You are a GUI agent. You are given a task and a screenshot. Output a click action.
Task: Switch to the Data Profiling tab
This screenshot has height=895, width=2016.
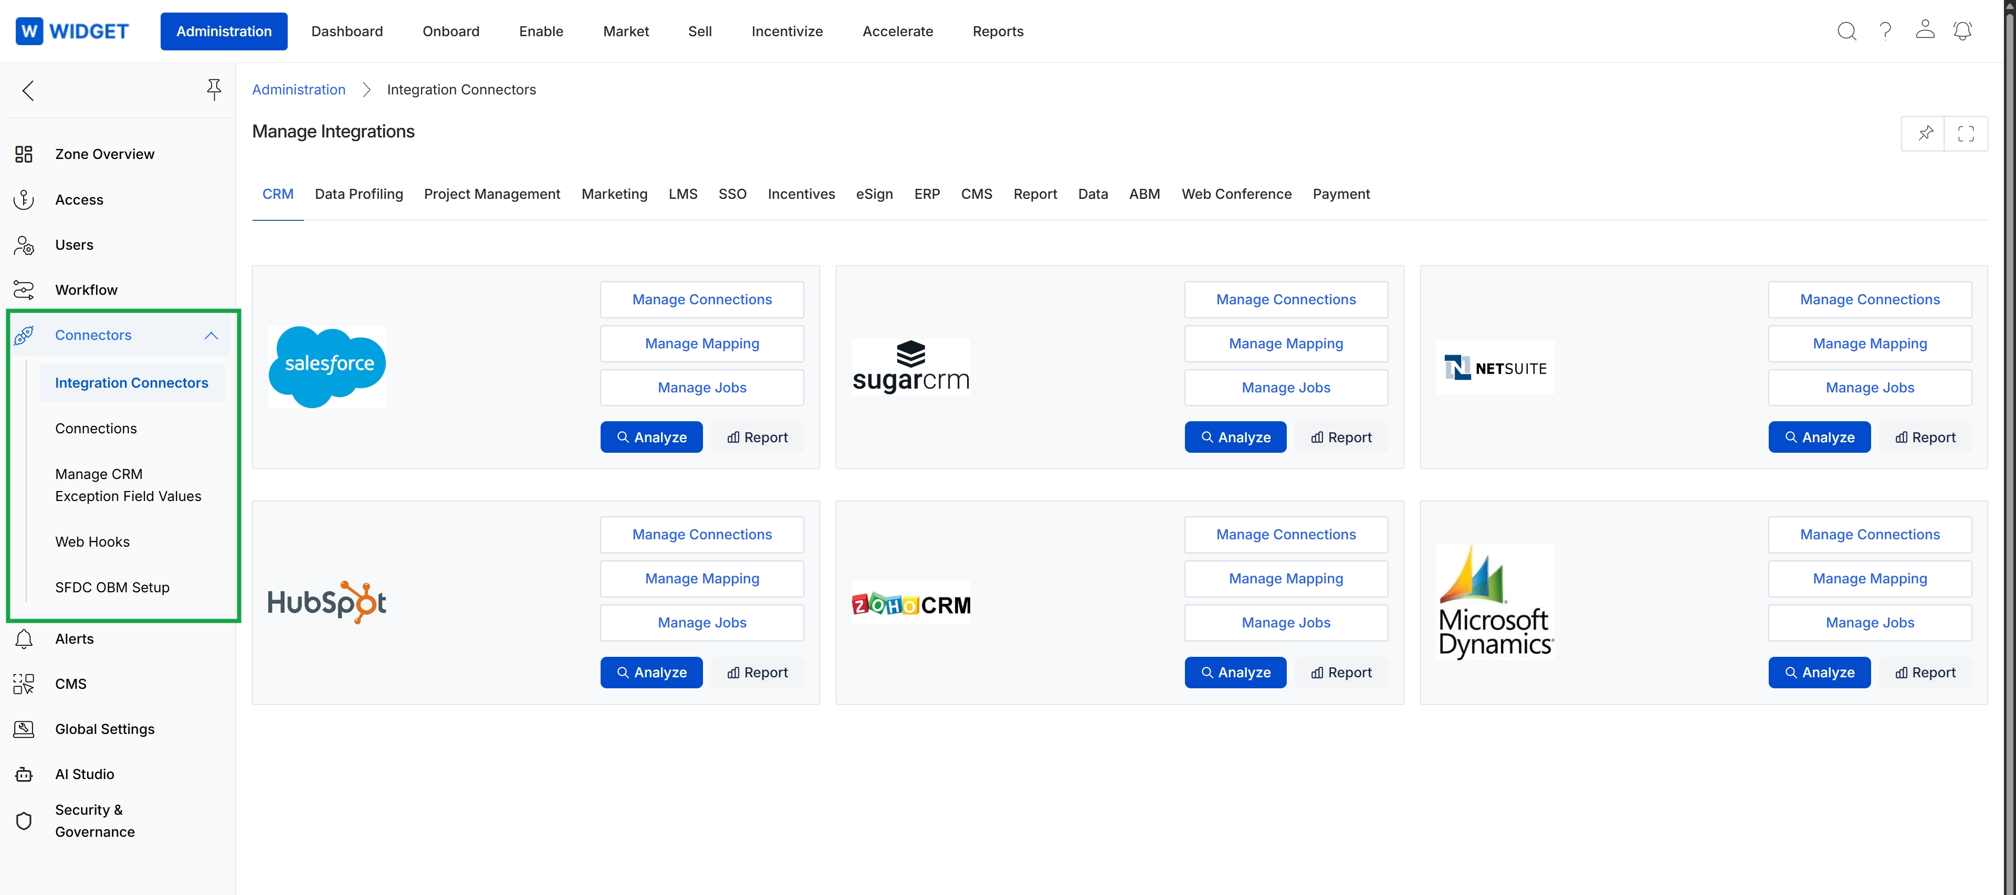coord(359,194)
